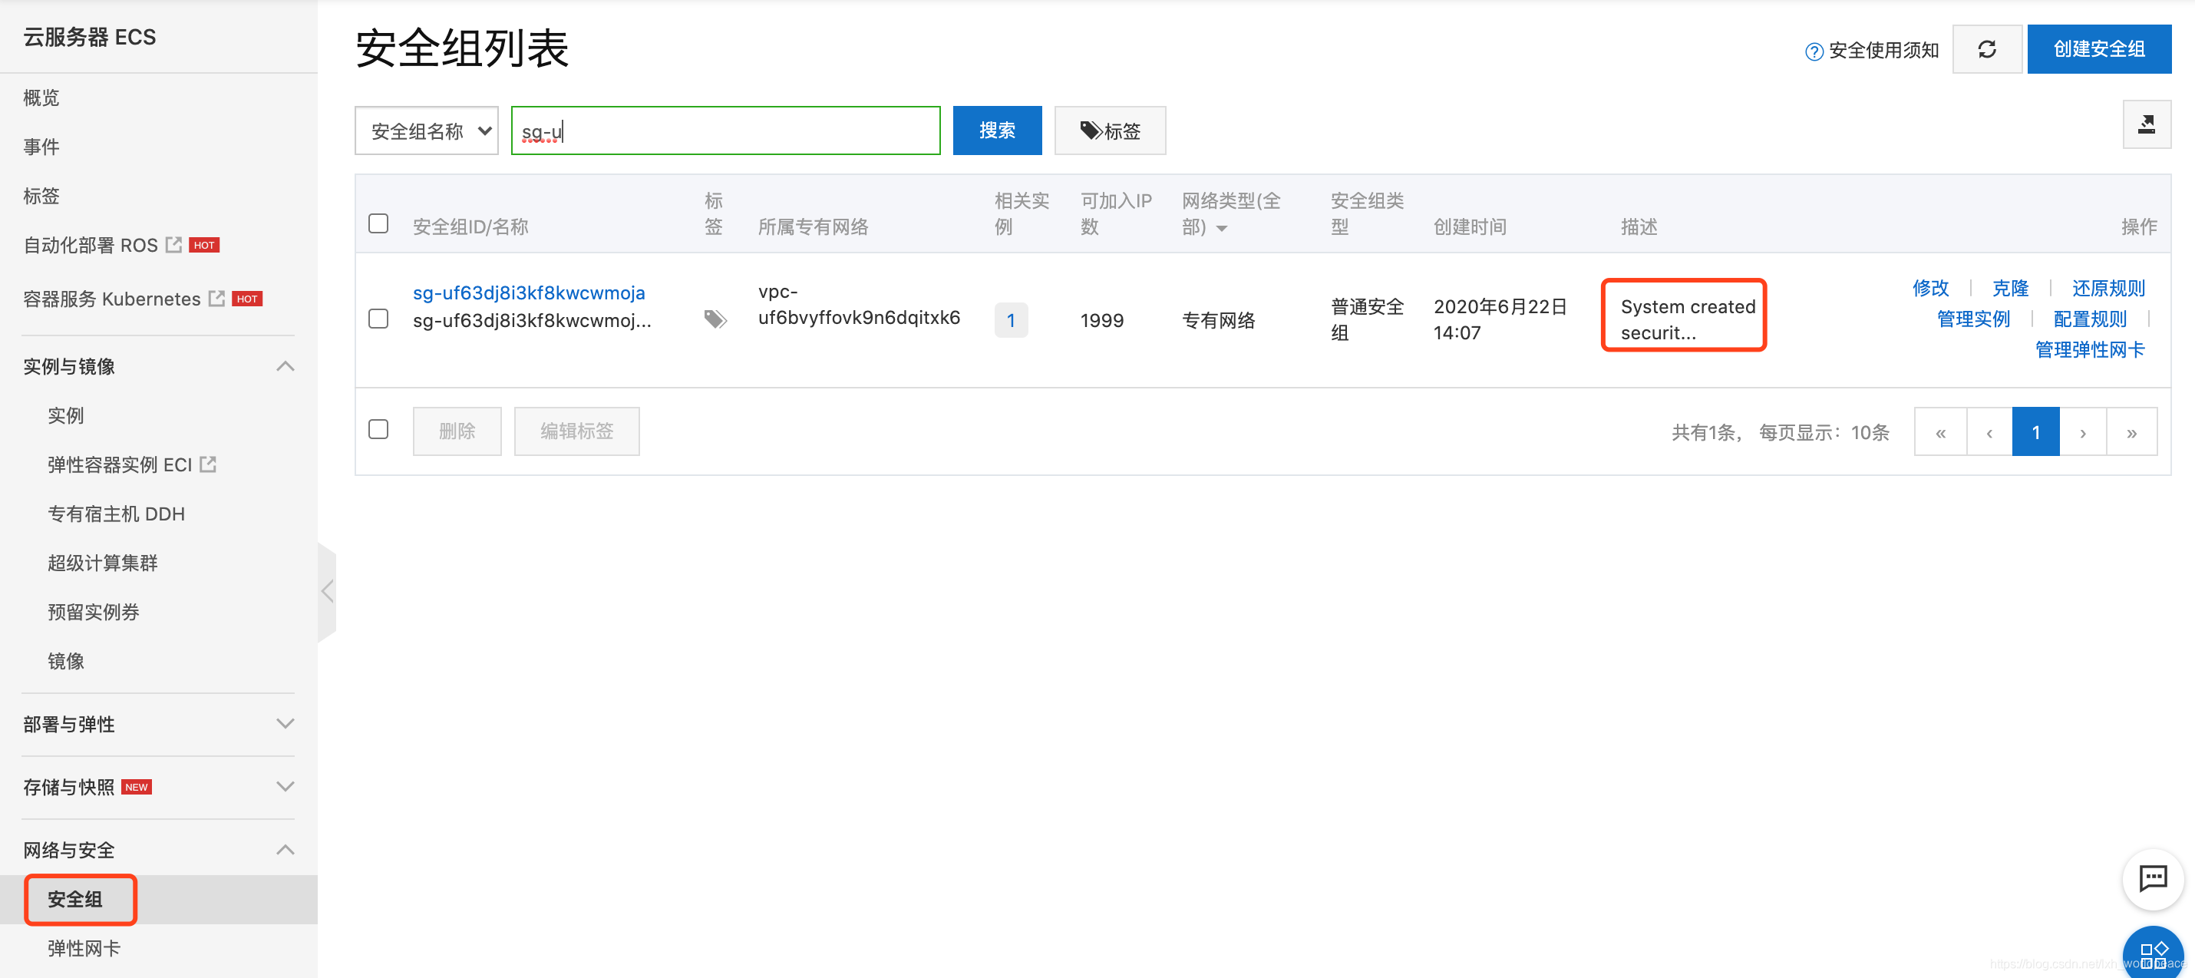Collapse the left sidebar with the chevron
Viewport: 2195px width, 978px height.
click(x=328, y=590)
